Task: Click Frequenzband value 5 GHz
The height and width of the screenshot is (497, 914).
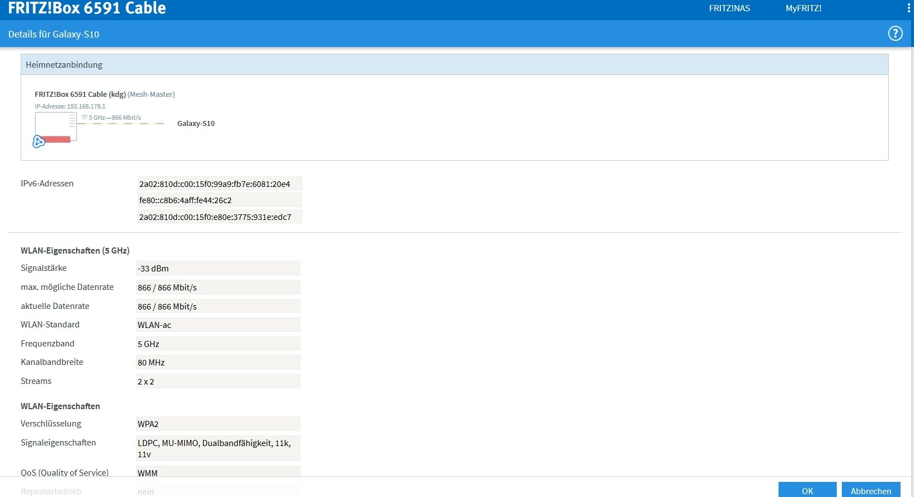Action: click(218, 344)
